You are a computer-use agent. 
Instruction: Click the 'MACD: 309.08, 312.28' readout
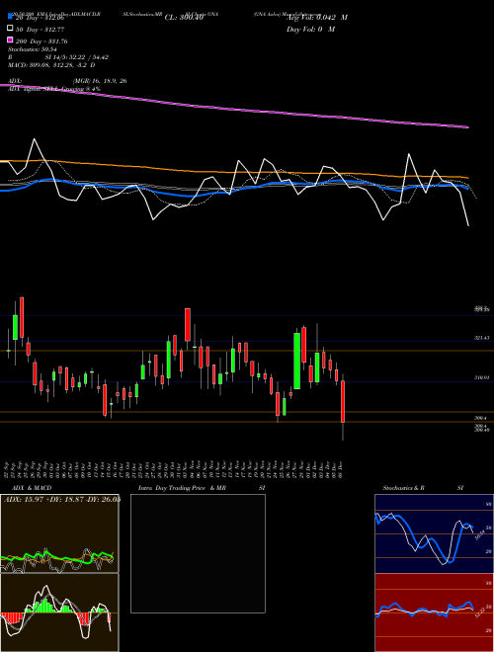(51, 65)
